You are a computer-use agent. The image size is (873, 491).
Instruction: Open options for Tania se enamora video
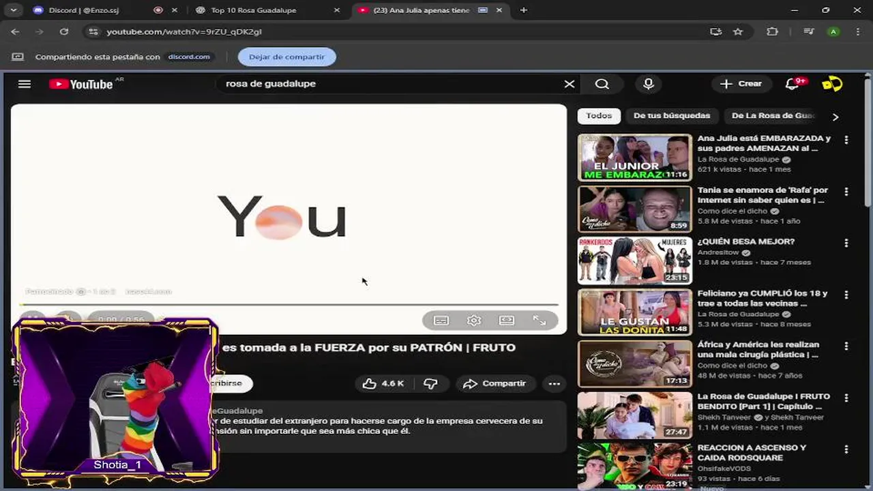point(846,192)
